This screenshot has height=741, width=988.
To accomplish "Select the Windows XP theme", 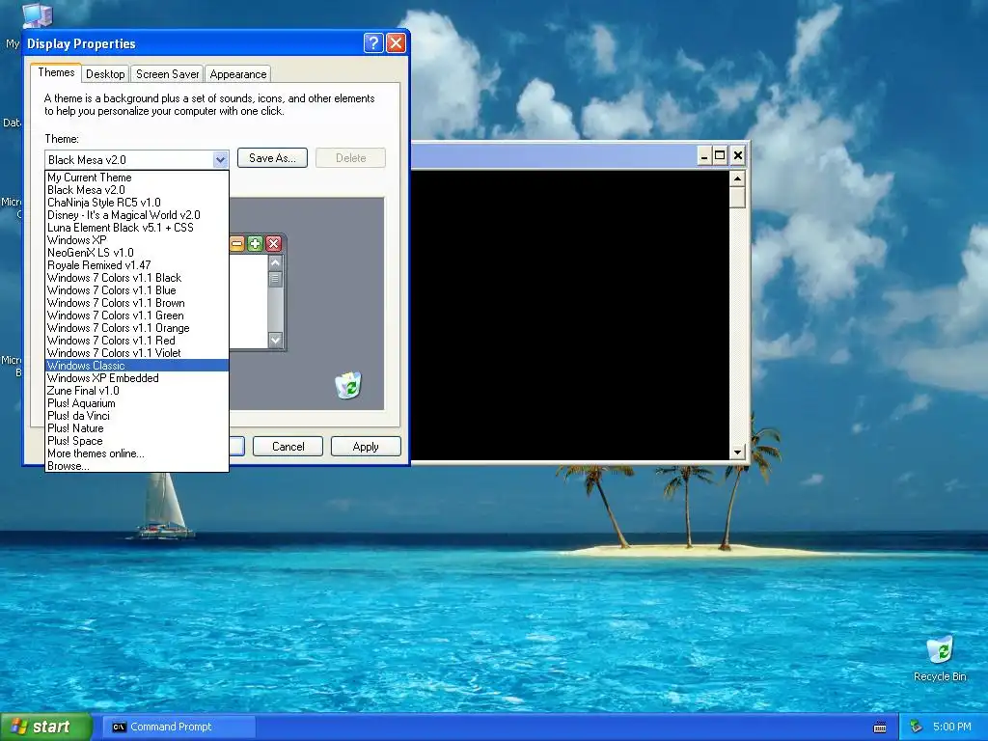I will [x=137, y=240].
